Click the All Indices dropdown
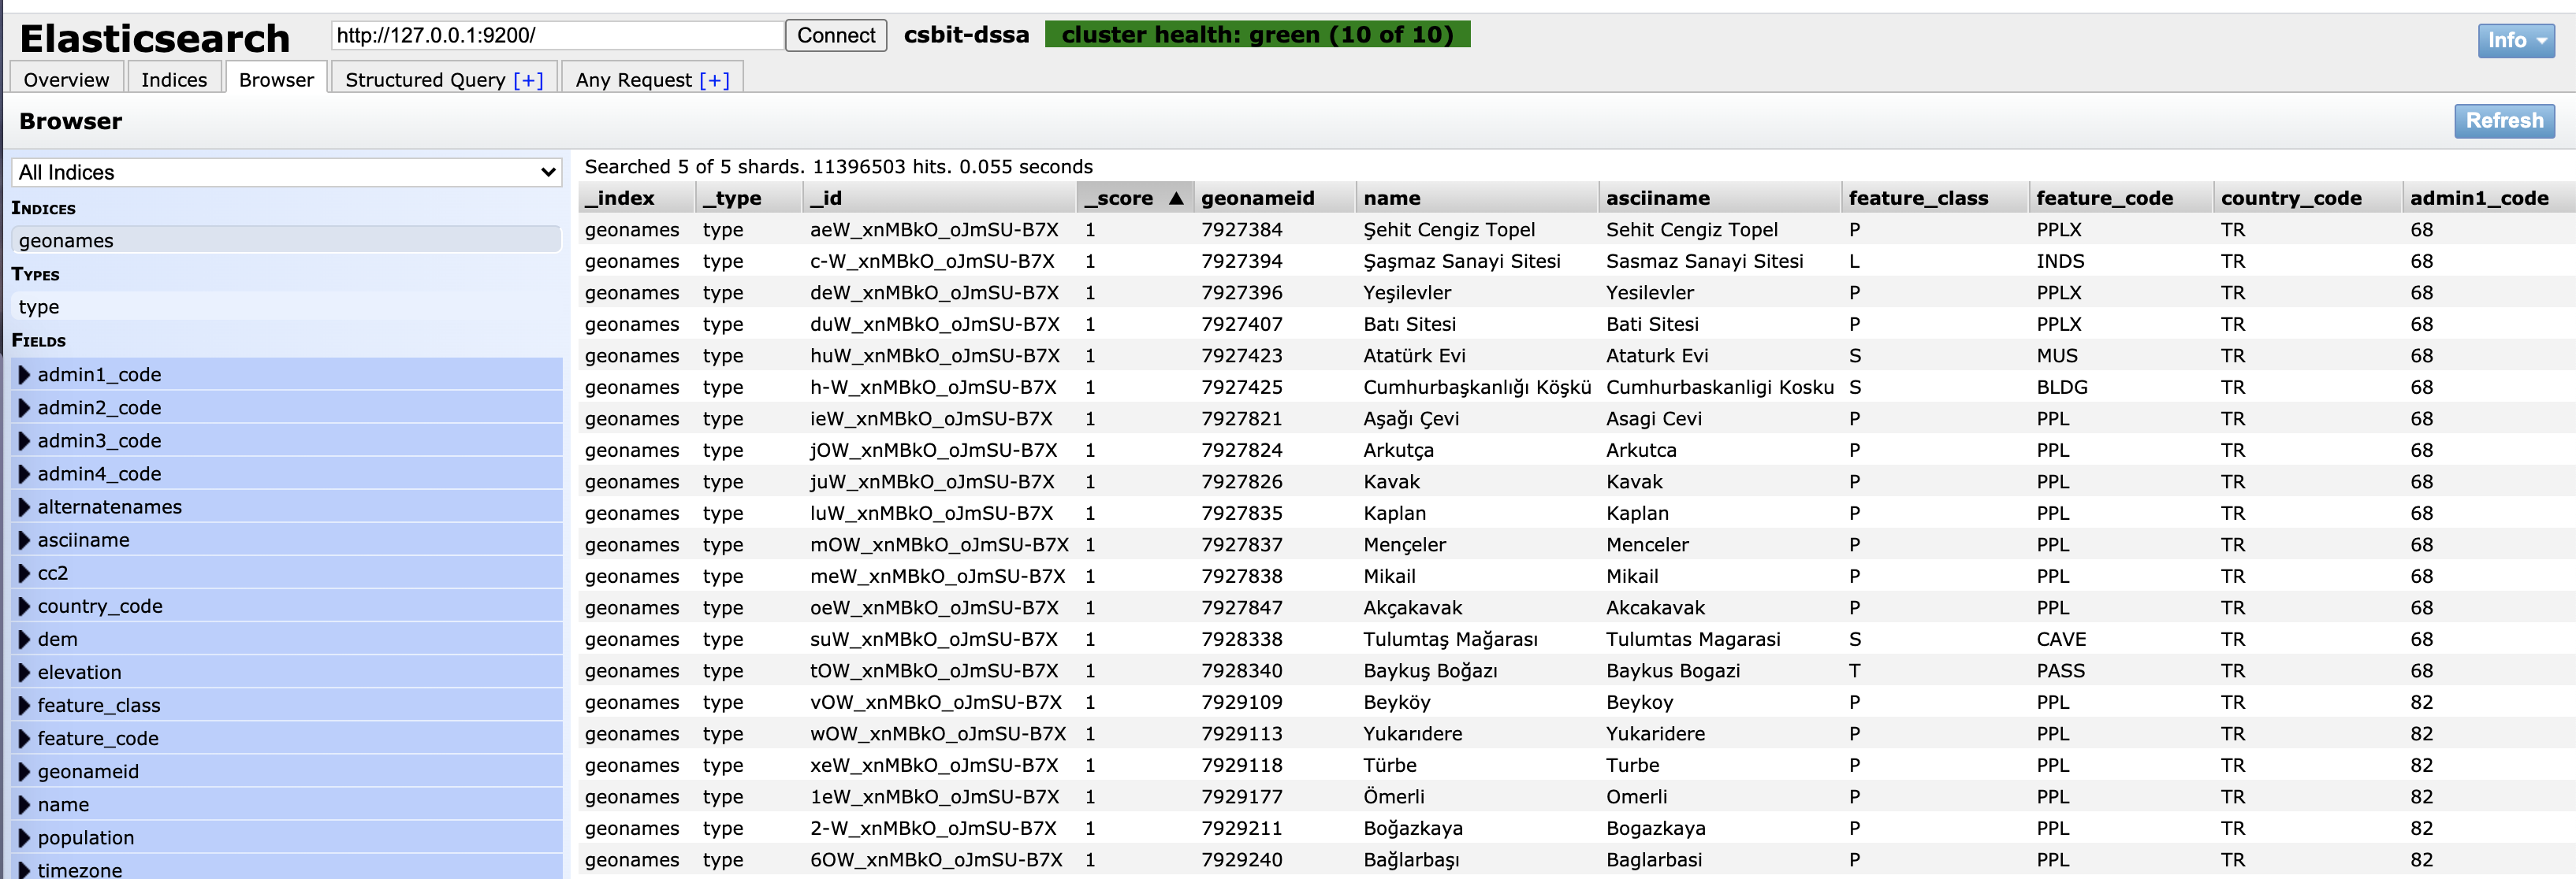This screenshot has width=2576, height=879. click(x=282, y=172)
